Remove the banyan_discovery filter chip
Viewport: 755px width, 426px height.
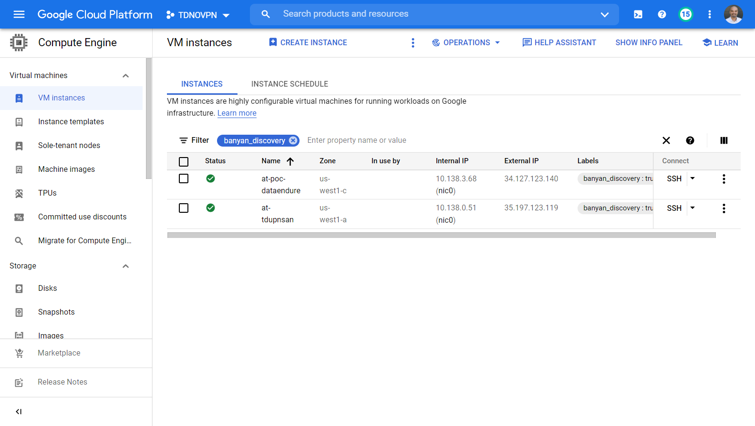(293, 140)
